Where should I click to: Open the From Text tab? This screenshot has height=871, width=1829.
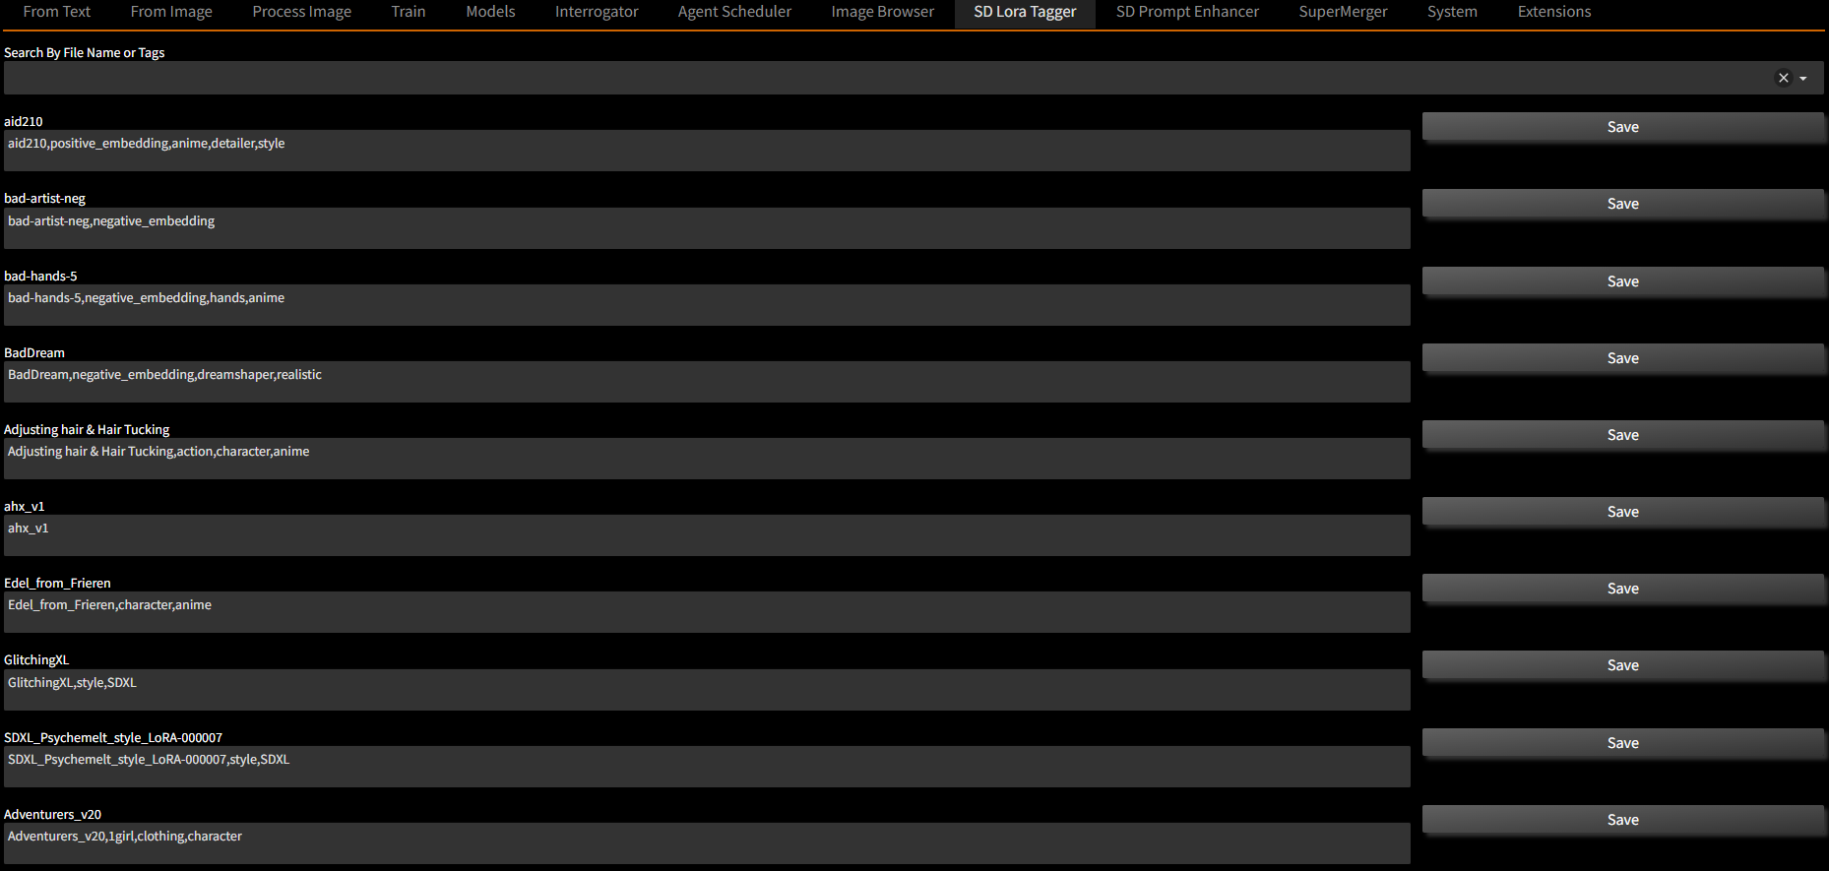57,12
